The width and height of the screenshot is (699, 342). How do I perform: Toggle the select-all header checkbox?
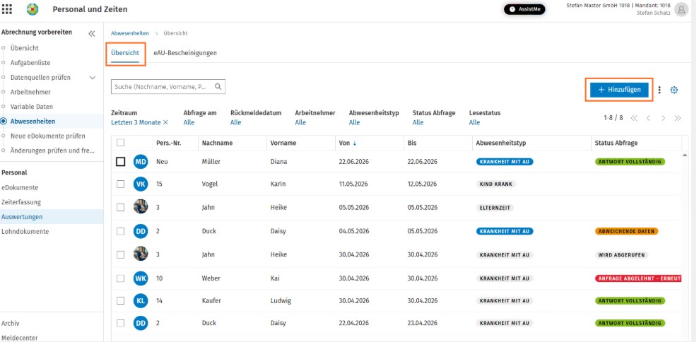pos(120,143)
